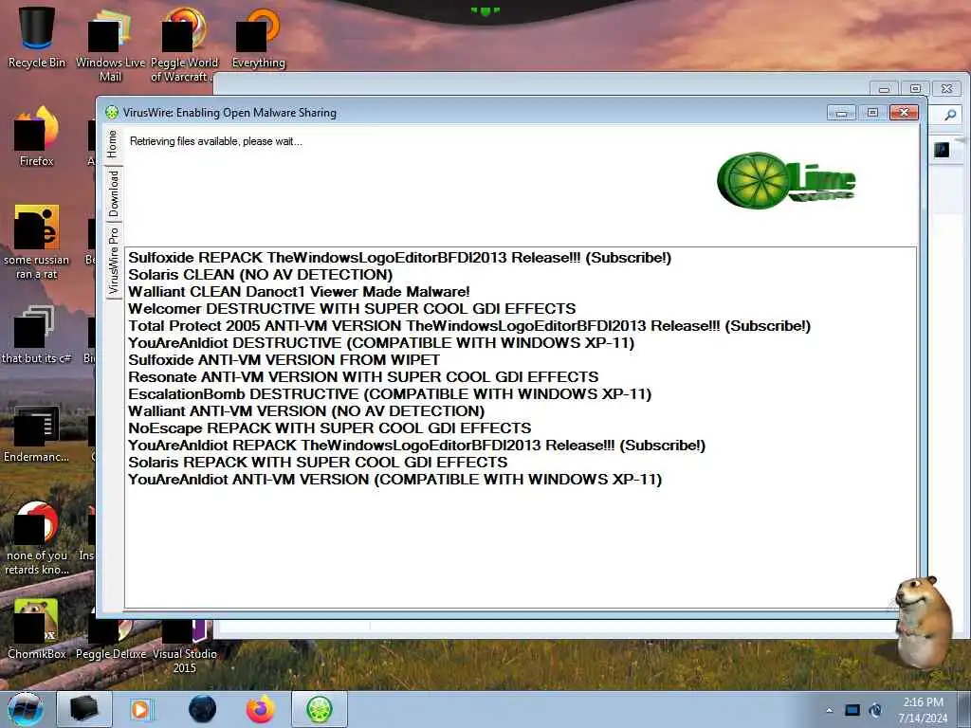Screen dimensions: 971x728
Task: Select 'Solaris REPACK WITH SUPER COOL GDI EFFECTS'
Action: coord(318,463)
